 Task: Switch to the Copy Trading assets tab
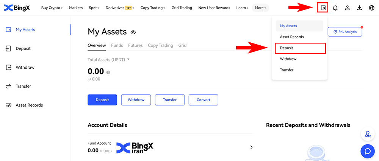[x=160, y=45]
